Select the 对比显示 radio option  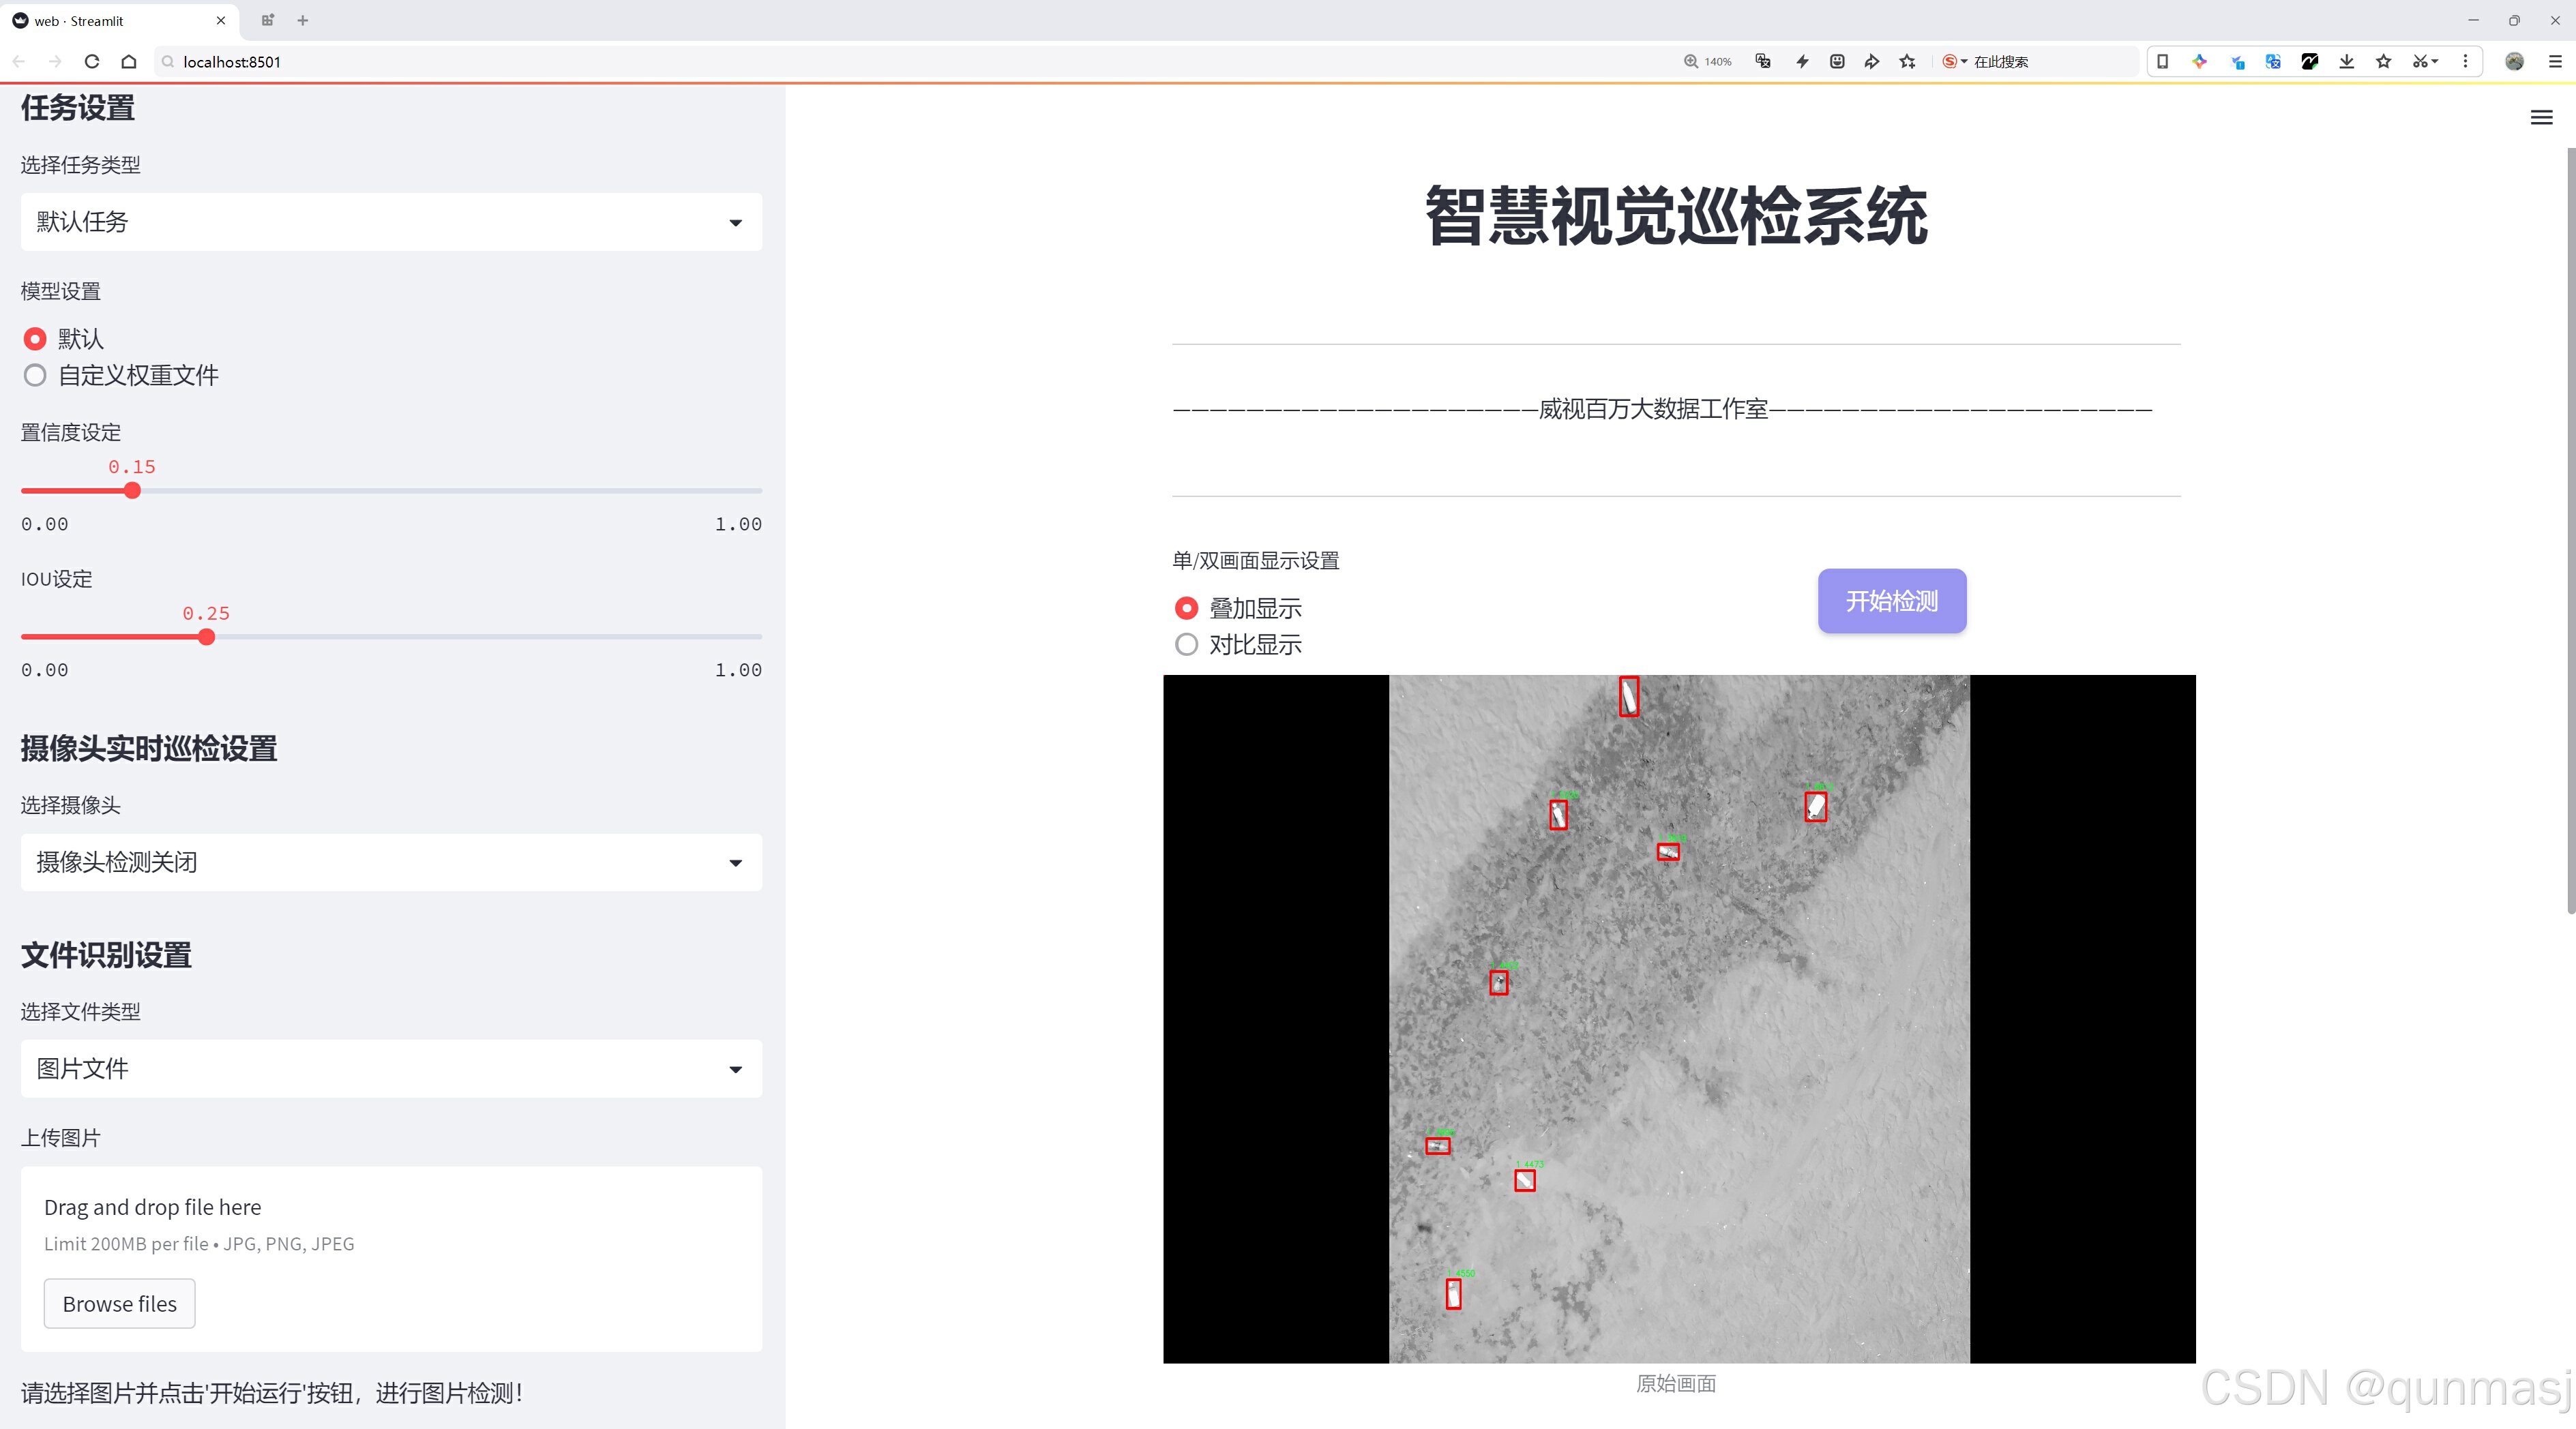point(1186,644)
